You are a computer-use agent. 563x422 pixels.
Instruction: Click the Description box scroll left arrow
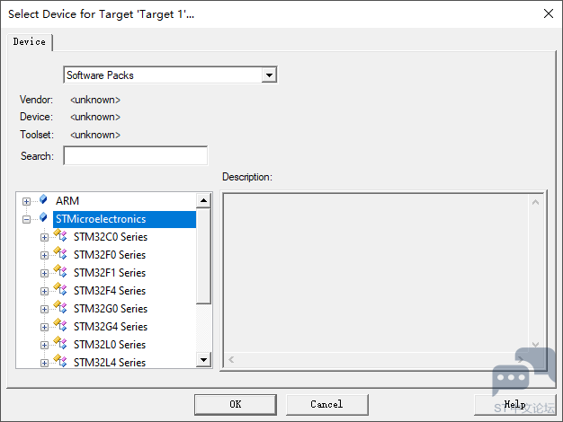(x=231, y=360)
